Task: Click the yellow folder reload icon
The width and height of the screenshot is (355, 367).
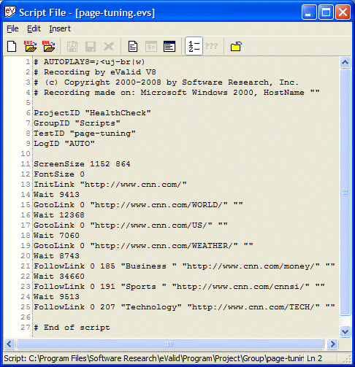Action: (236, 46)
